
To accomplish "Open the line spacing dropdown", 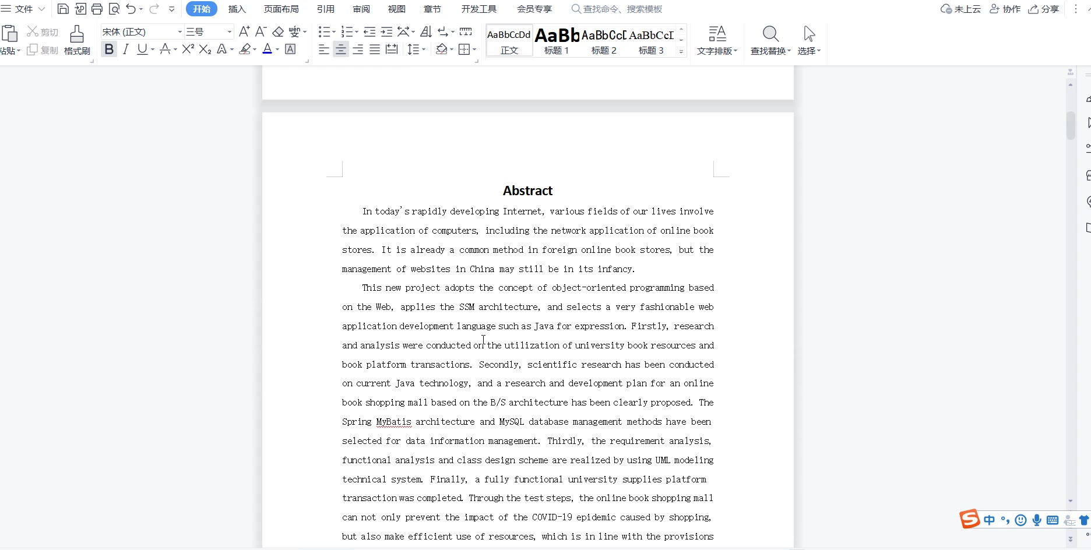I will (x=416, y=50).
